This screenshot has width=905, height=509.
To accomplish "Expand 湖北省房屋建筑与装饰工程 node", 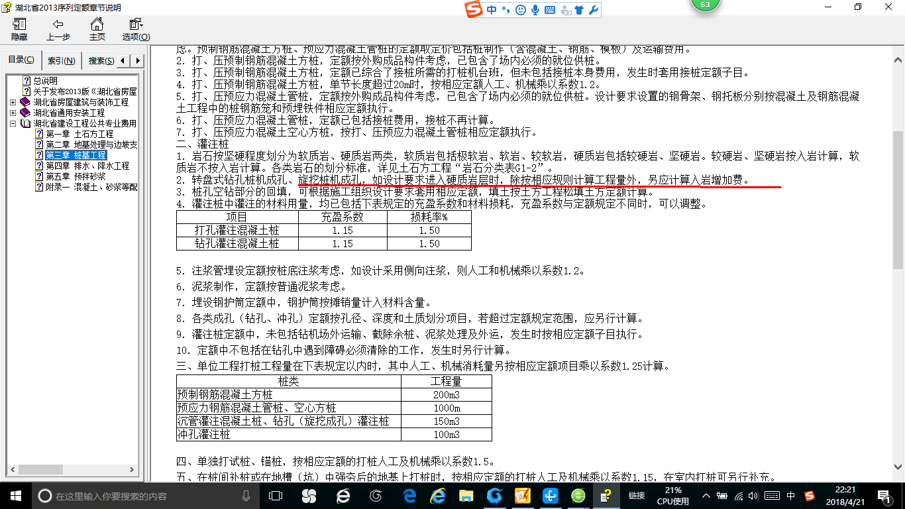I will (13, 103).
